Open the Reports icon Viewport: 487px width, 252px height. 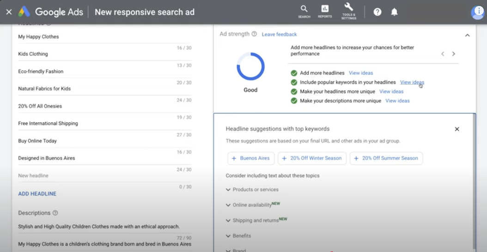(x=324, y=12)
